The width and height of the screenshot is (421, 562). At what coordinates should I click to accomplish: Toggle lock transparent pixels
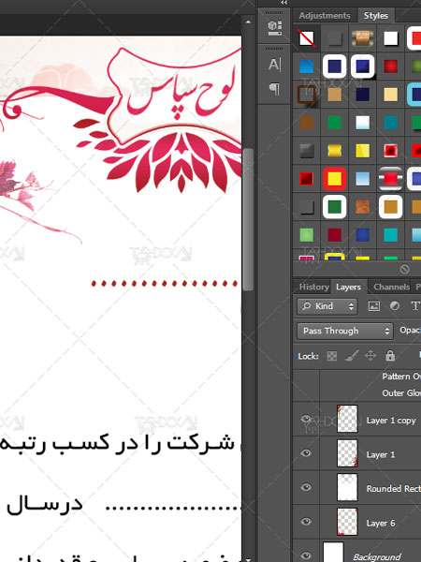pyautogui.click(x=332, y=356)
